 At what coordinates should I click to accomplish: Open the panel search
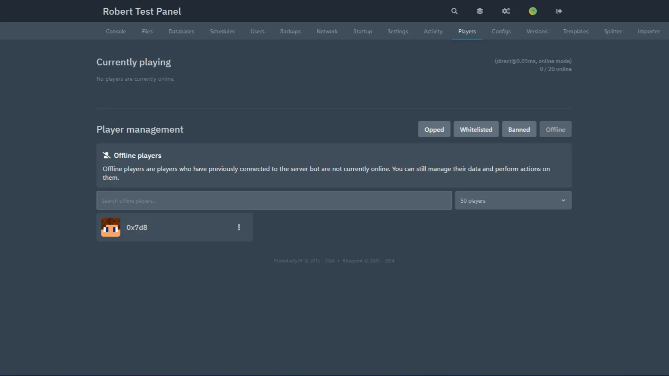coord(454,11)
